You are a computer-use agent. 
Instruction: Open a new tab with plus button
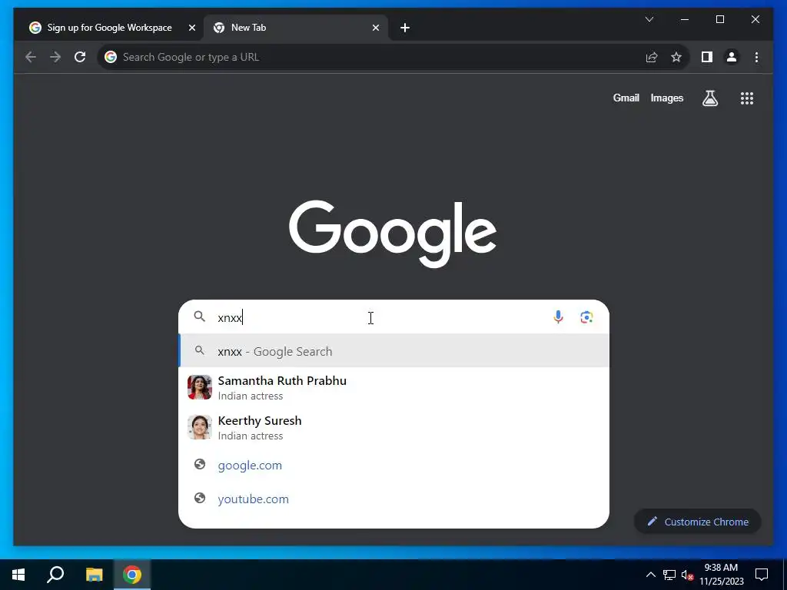coord(405,28)
